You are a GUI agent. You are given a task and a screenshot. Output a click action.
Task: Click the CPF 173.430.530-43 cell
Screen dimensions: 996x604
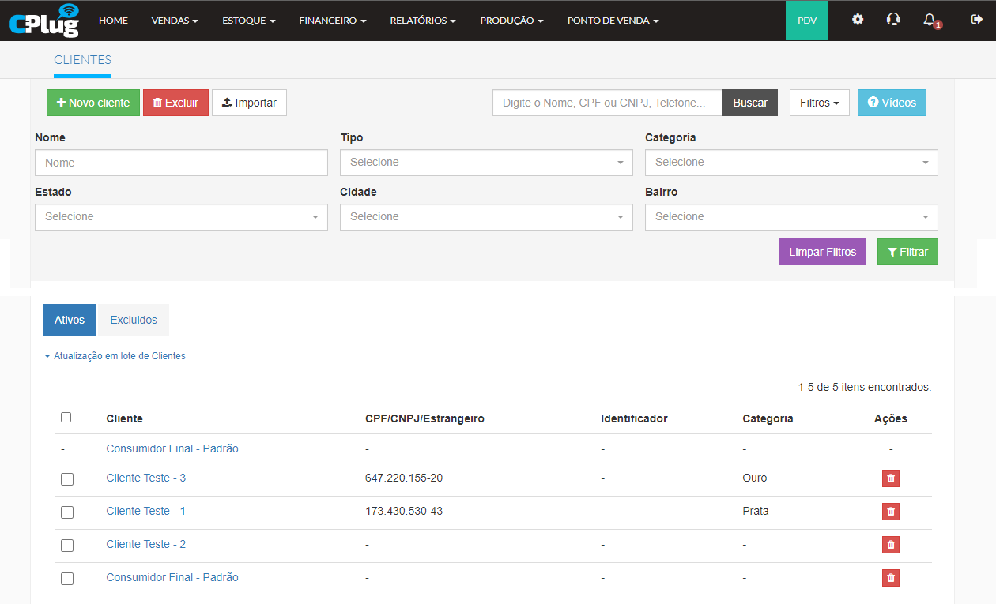(404, 511)
